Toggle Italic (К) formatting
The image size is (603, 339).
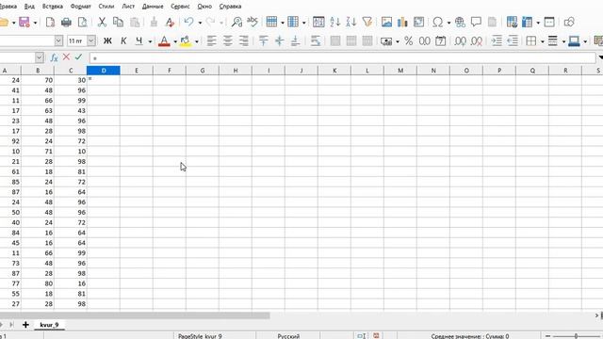(x=123, y=40)
